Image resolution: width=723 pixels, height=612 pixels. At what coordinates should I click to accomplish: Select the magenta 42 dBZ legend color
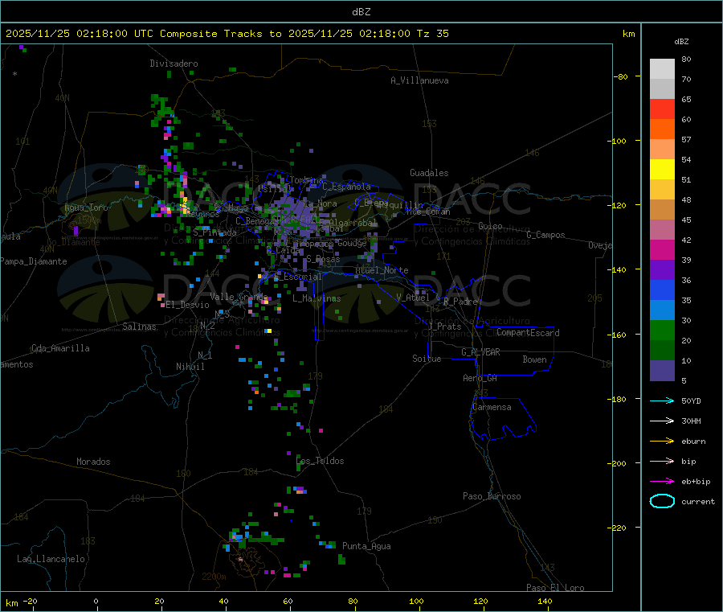[x=662, y=249]
